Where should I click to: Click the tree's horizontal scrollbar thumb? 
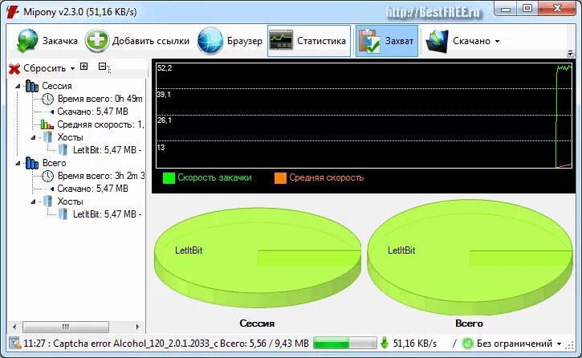click(x=66, y=327)
